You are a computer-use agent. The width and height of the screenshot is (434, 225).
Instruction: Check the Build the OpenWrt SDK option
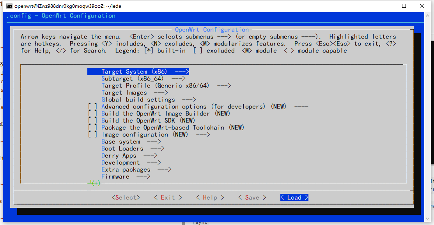(x=92, y=120)
